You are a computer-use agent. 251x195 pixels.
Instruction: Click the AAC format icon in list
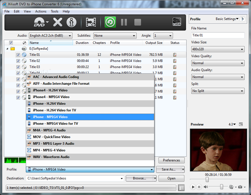tap(29, 77)
